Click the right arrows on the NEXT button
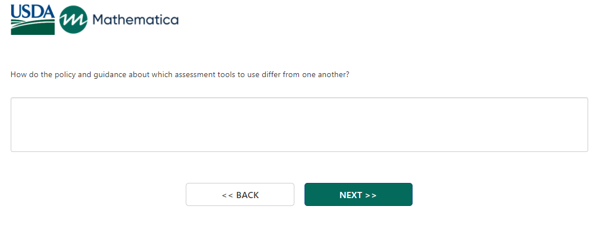The image size is (600, 251). pos(371,195)
